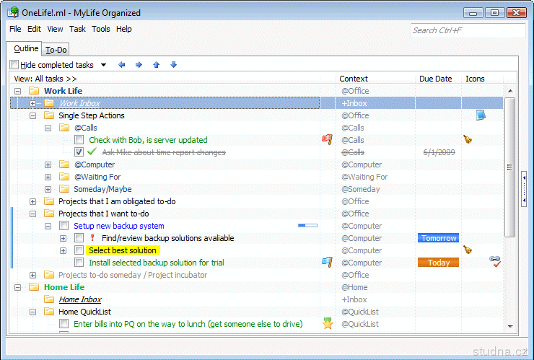
Task: Click the blue right arrow indent icon
Action: click(139, 65)
